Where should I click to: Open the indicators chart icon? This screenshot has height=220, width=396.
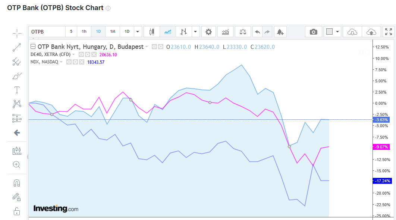click(225, 32)
